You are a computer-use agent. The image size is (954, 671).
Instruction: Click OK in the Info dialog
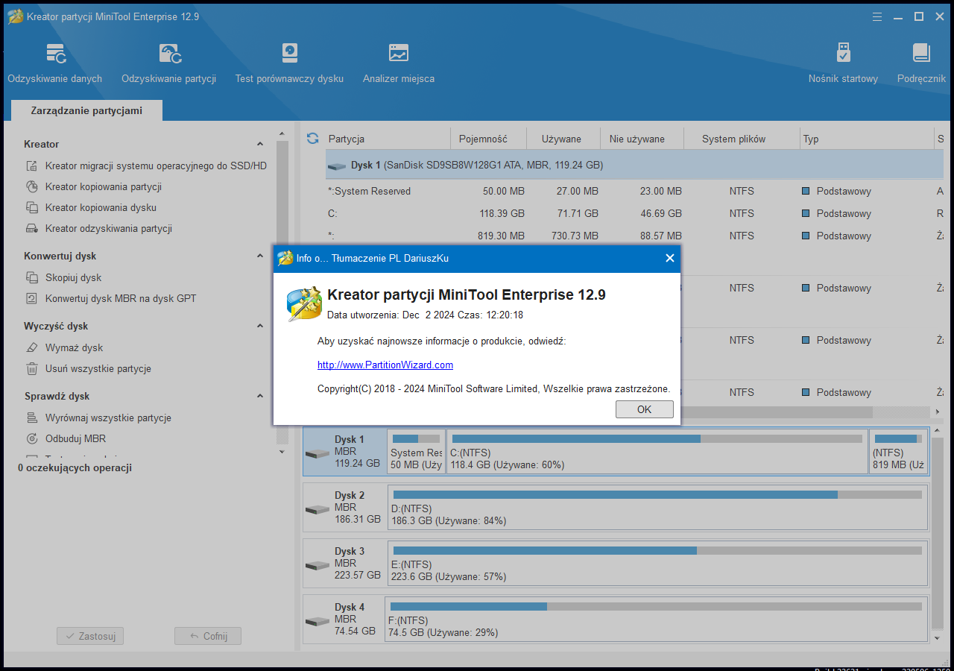click(x=645, y=409)
